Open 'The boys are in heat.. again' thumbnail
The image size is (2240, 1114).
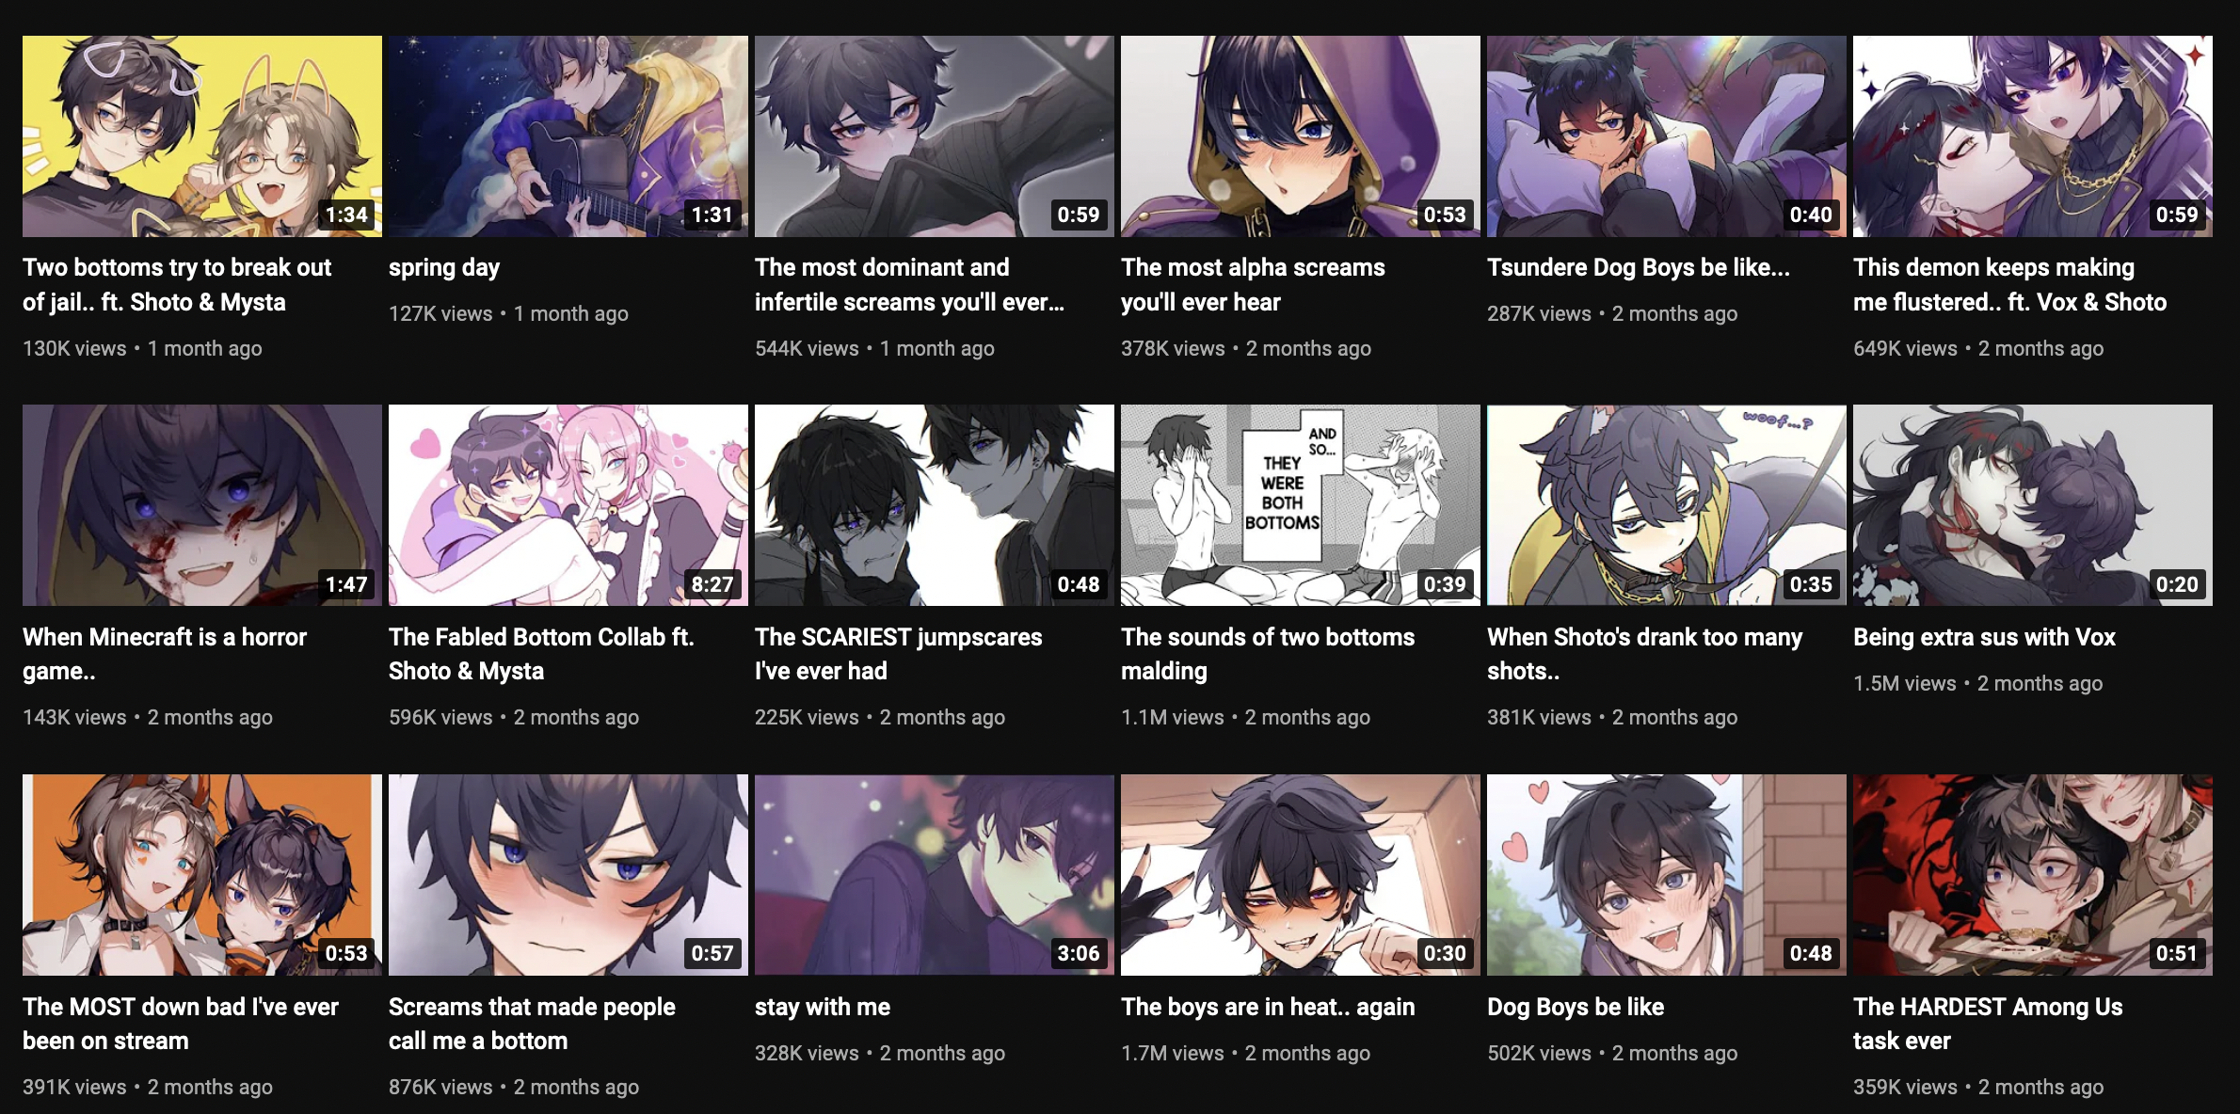click(x=1300, y=875)
